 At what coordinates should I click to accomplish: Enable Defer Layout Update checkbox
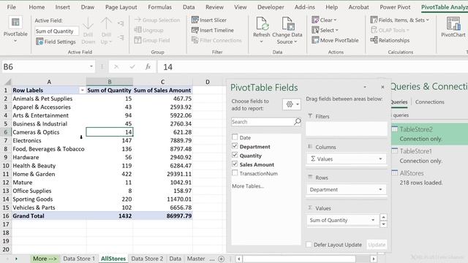coord(309,245)
